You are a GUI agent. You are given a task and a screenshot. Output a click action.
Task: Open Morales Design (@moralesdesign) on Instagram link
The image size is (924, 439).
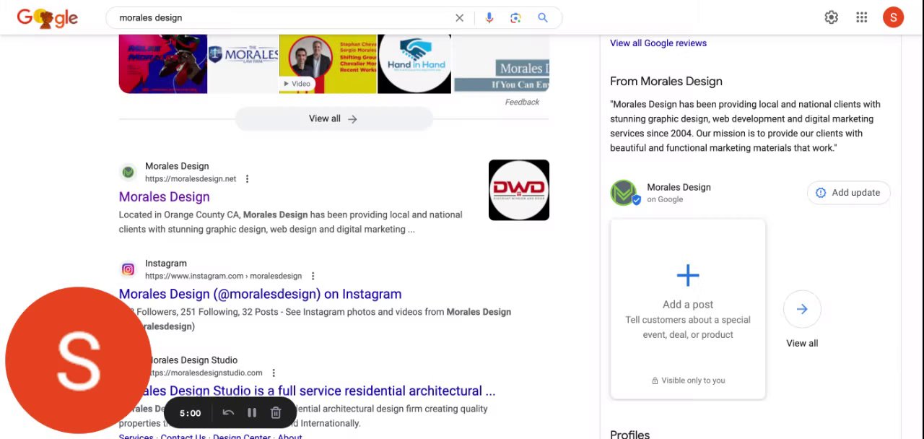pyautogui.click(x=260, y=294)
